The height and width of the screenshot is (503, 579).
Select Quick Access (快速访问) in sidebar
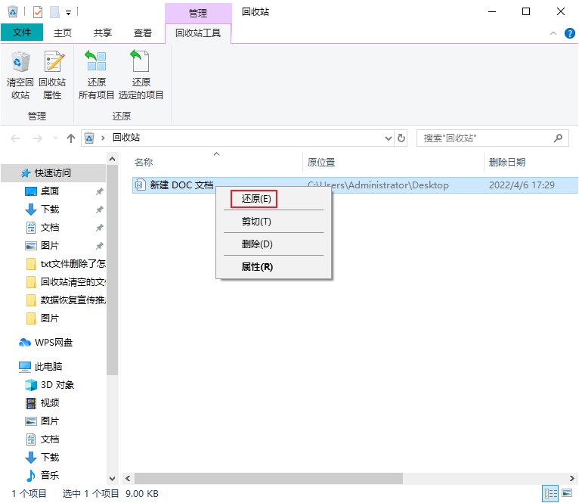point(54,173)
